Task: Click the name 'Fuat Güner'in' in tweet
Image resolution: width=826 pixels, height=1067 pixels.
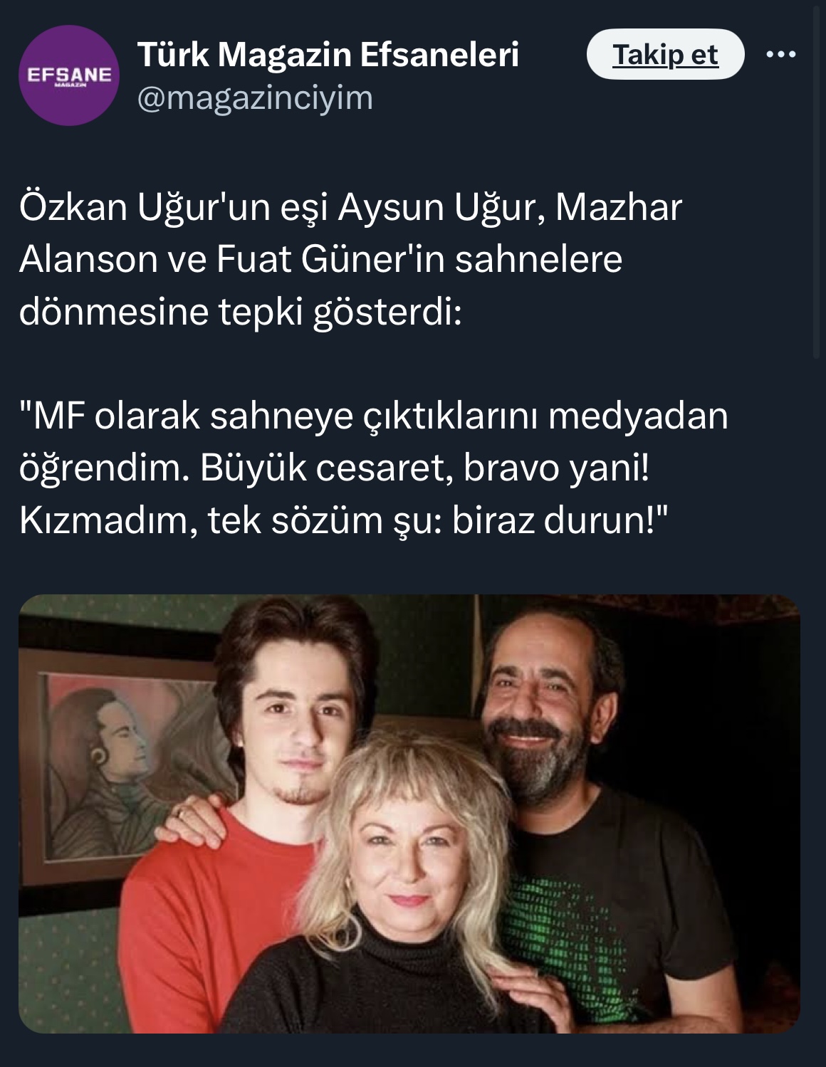Action: [330, 261]
